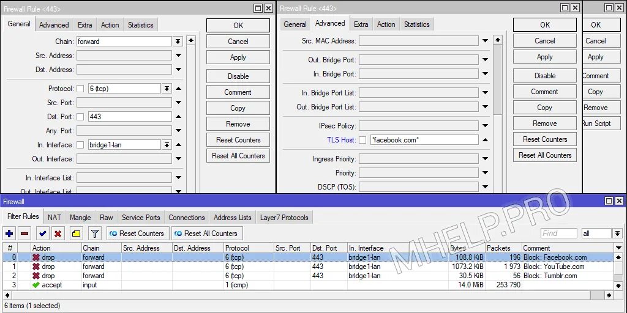Click TLS Host *facebook.com* input field
This screenshot has width=627, height=313.
tap(424, 140)
